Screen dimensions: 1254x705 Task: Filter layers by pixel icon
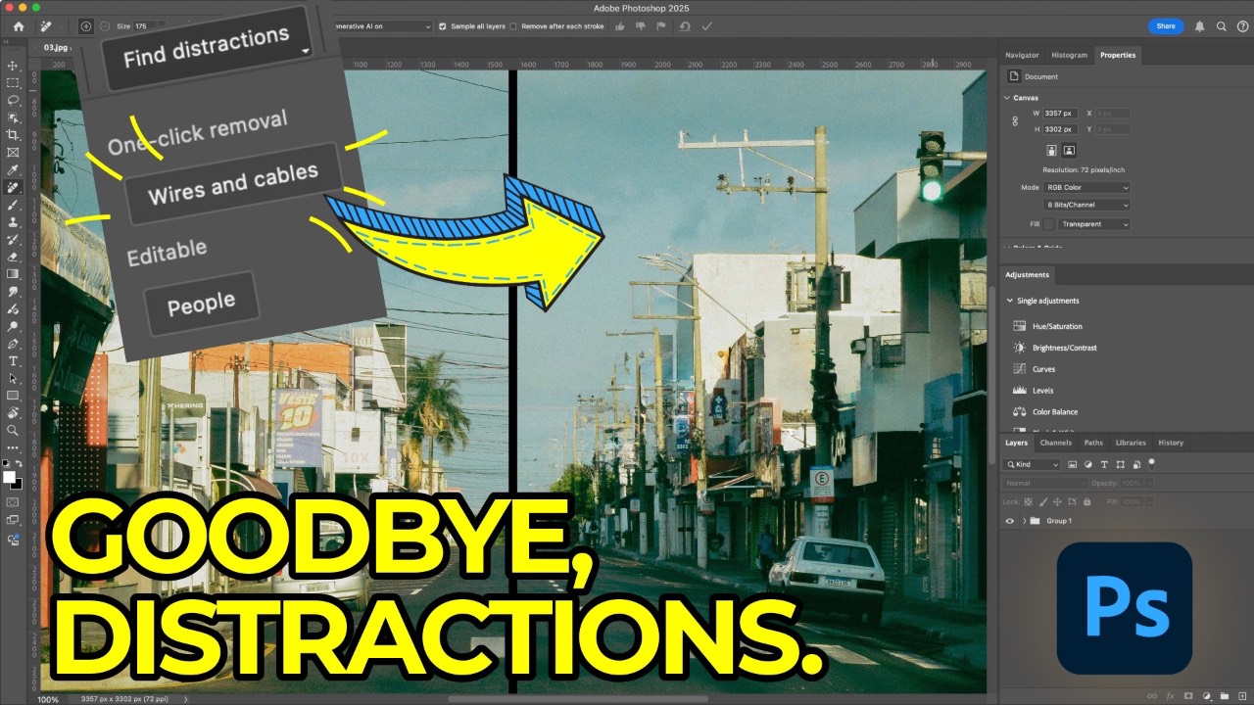tap(1073, 464)
